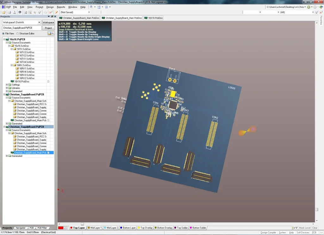
Task: Select 16X16.PcbDoc in the project tree
Action: [x=22, y=81]
